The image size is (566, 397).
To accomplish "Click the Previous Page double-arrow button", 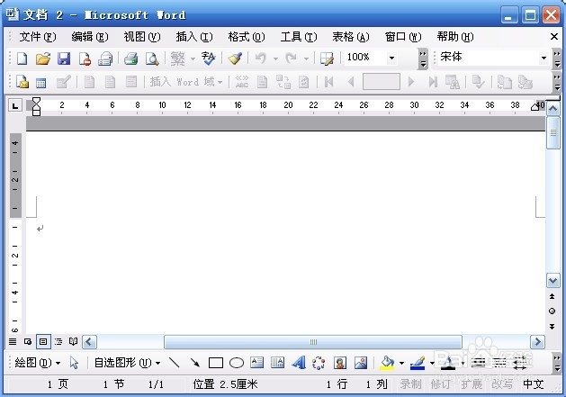I will click(552, 296).
